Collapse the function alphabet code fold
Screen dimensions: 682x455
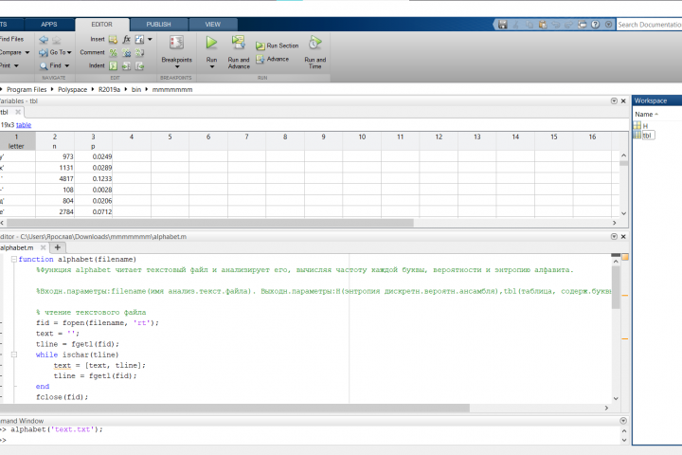pos(14,259)
